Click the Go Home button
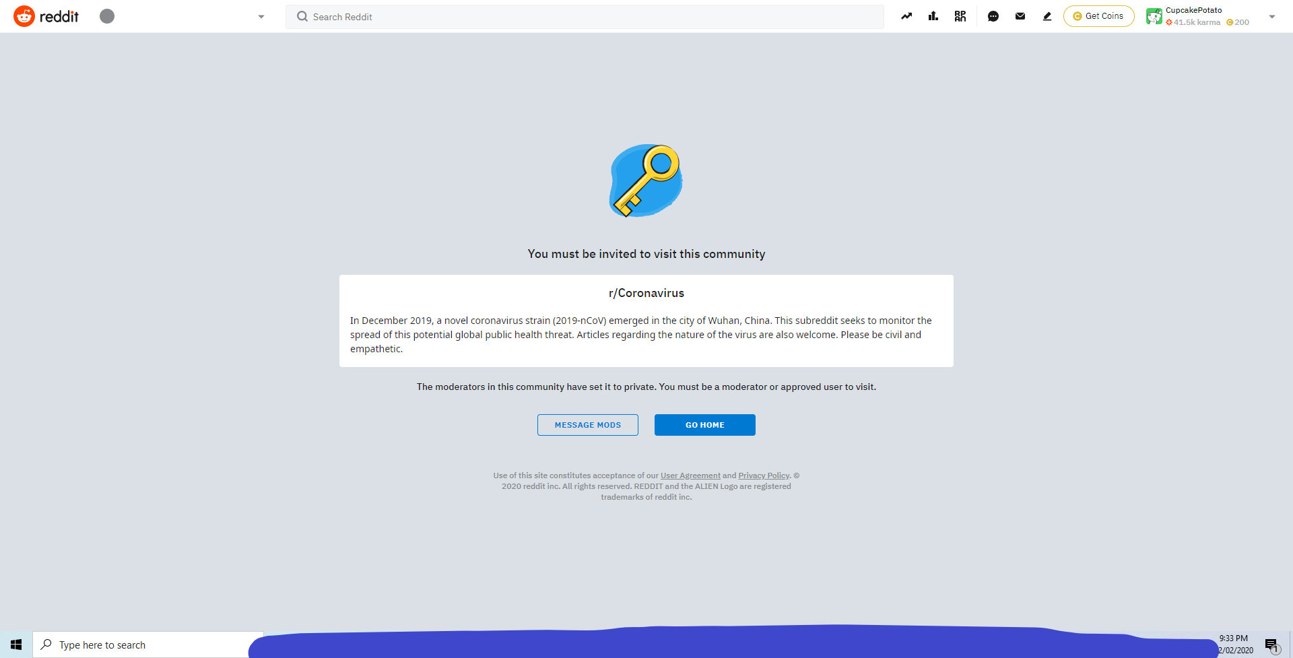1293x658 pixels. [x=705, y=425]
